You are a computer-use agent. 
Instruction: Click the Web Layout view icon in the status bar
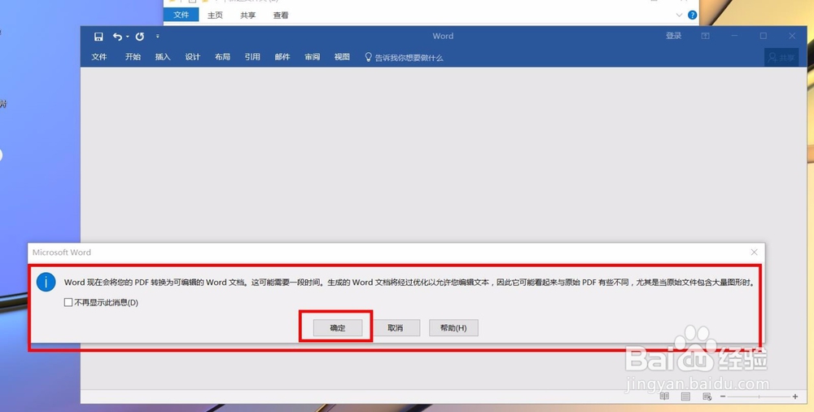(x=707, y=397)
